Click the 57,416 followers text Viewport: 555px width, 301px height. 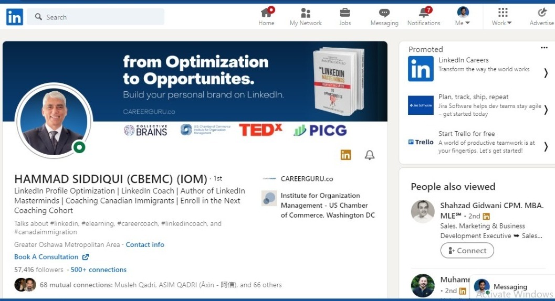[x=38, y=270]
